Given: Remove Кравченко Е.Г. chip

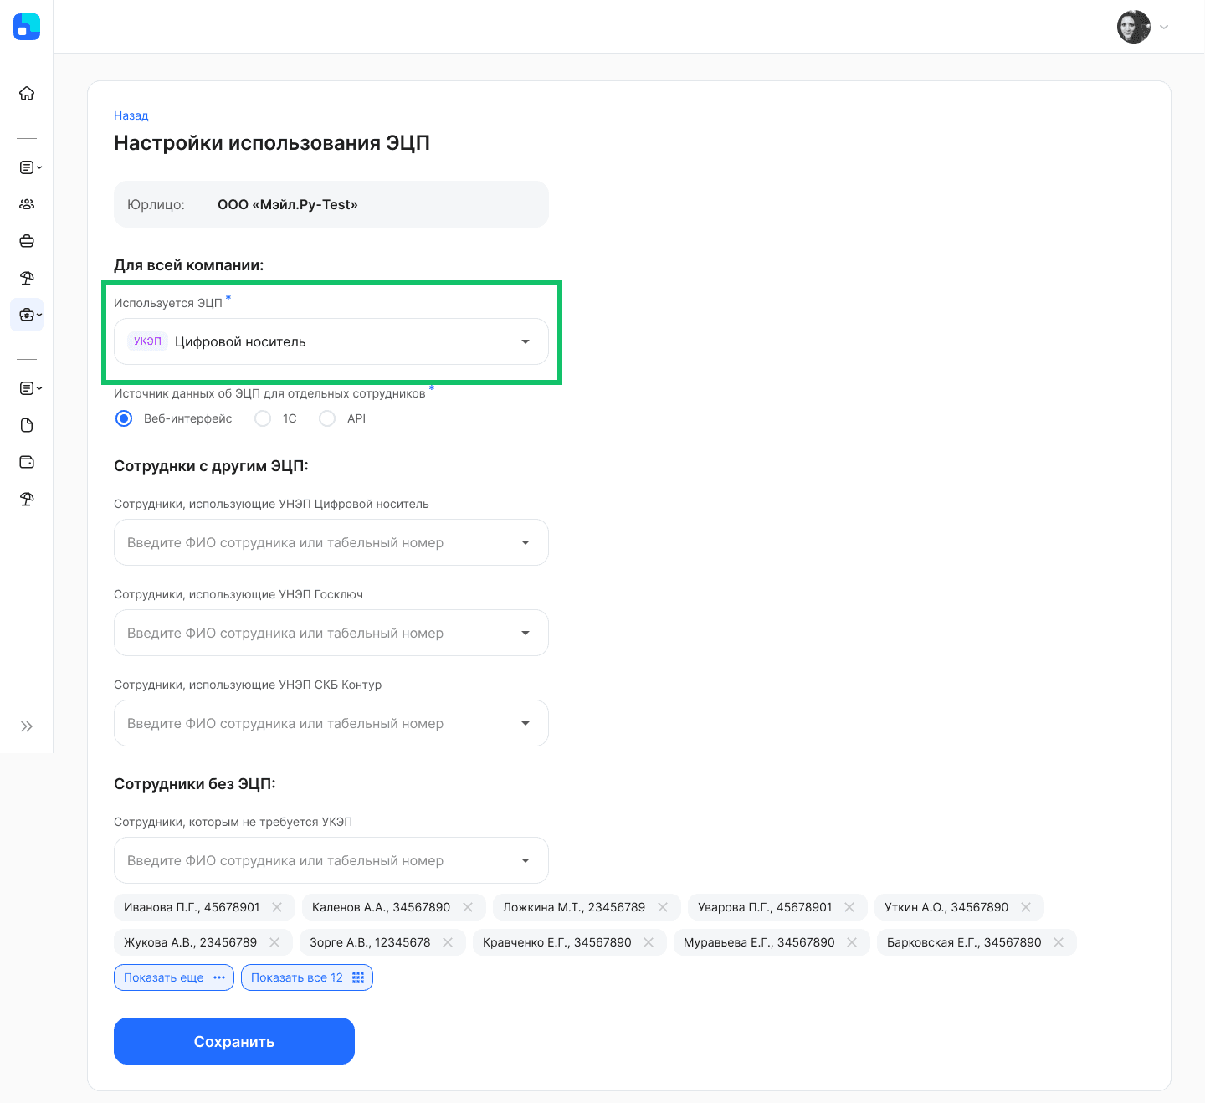Looking at the screenshot, I should (649, 942).
